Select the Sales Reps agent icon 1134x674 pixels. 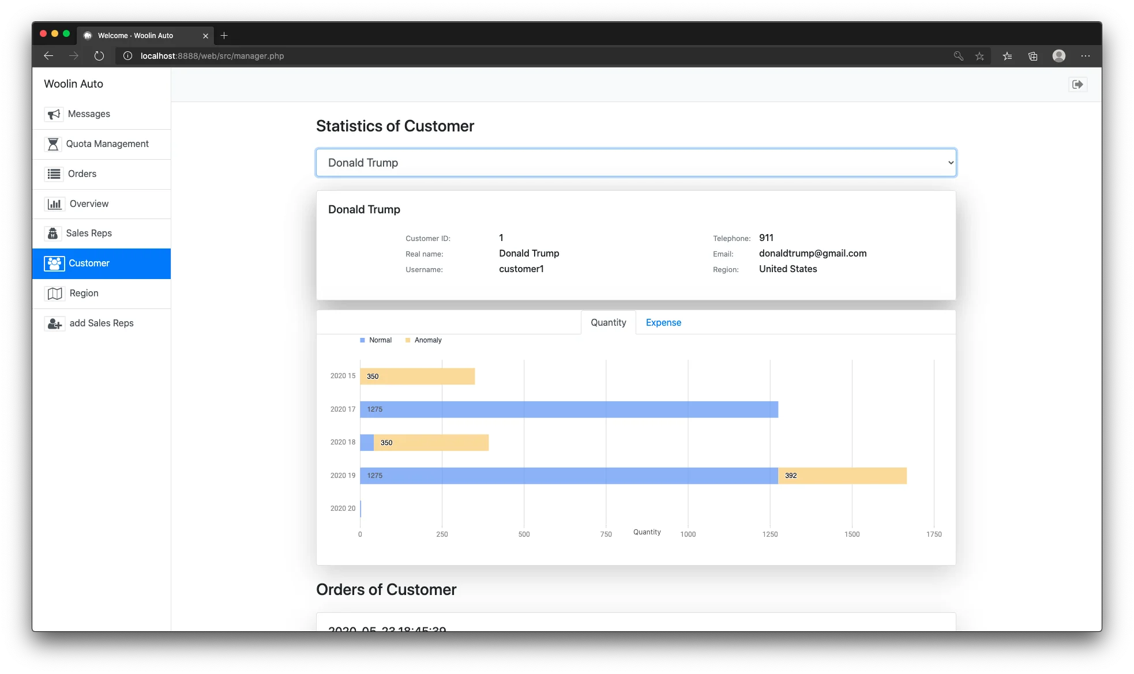pos(53,234)
